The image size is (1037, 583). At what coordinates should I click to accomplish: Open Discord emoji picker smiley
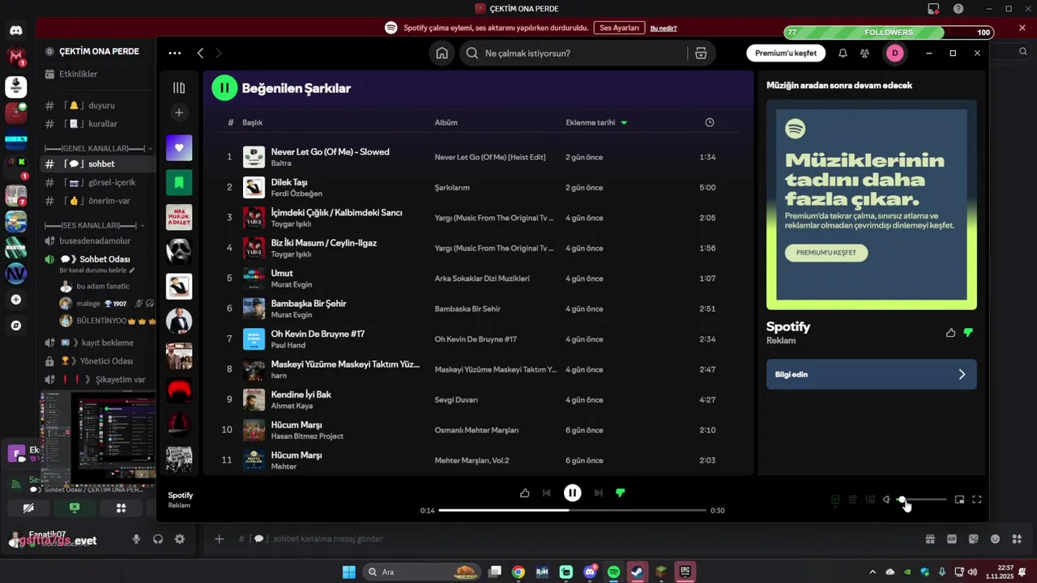[995, 539]
